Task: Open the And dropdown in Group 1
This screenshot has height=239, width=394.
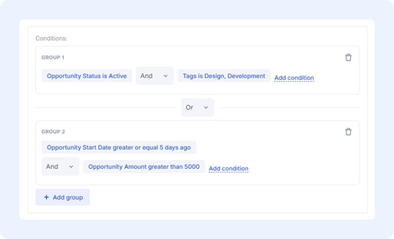Action: tap(154, 76)
